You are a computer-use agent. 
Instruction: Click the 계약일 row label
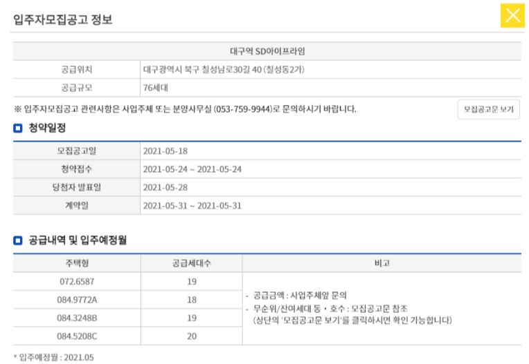pyautogui.click(x=77, y=206)
